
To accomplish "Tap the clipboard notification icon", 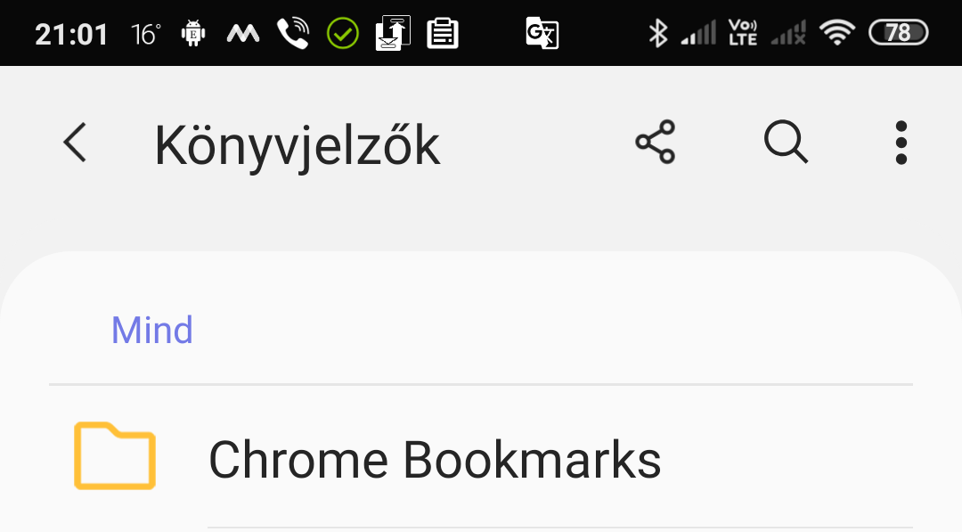I will 443,33.
